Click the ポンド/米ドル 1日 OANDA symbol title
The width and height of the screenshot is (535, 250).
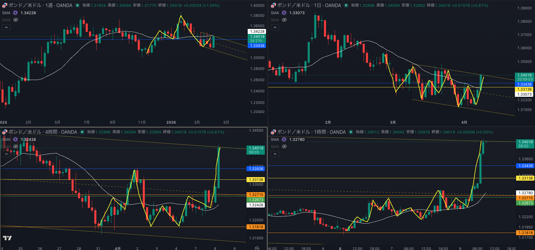click(x=309, y=5)
